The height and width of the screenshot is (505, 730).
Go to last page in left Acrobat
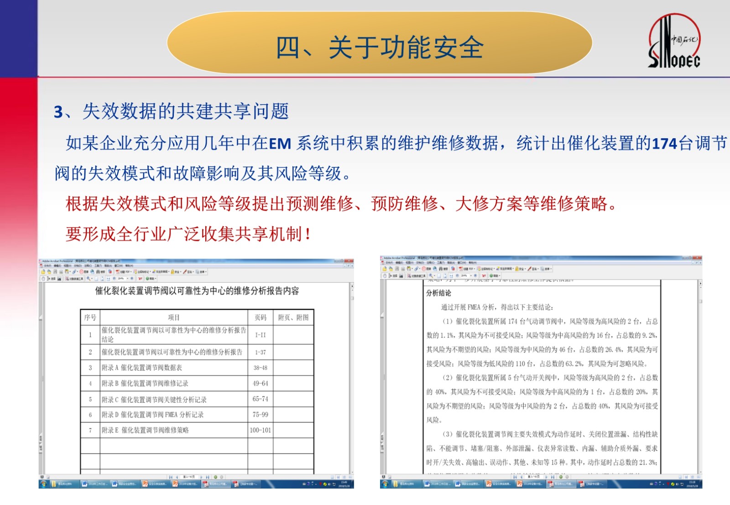click(208, 477)
